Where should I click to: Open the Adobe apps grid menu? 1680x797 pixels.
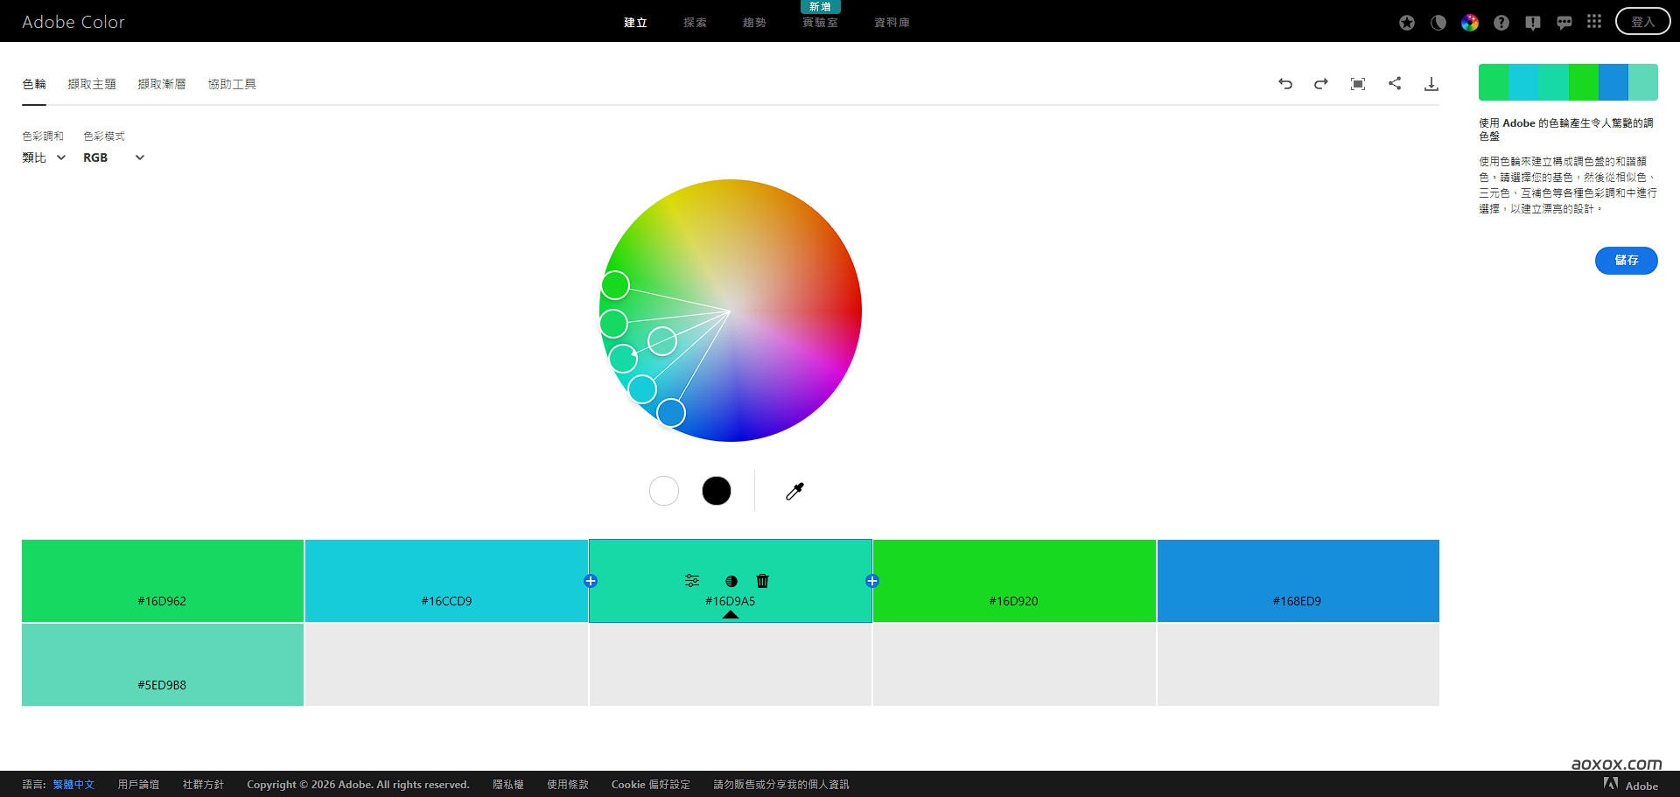coord(1593,21)
